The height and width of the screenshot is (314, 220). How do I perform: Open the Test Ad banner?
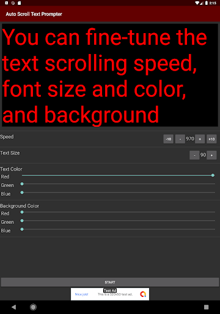110,294
